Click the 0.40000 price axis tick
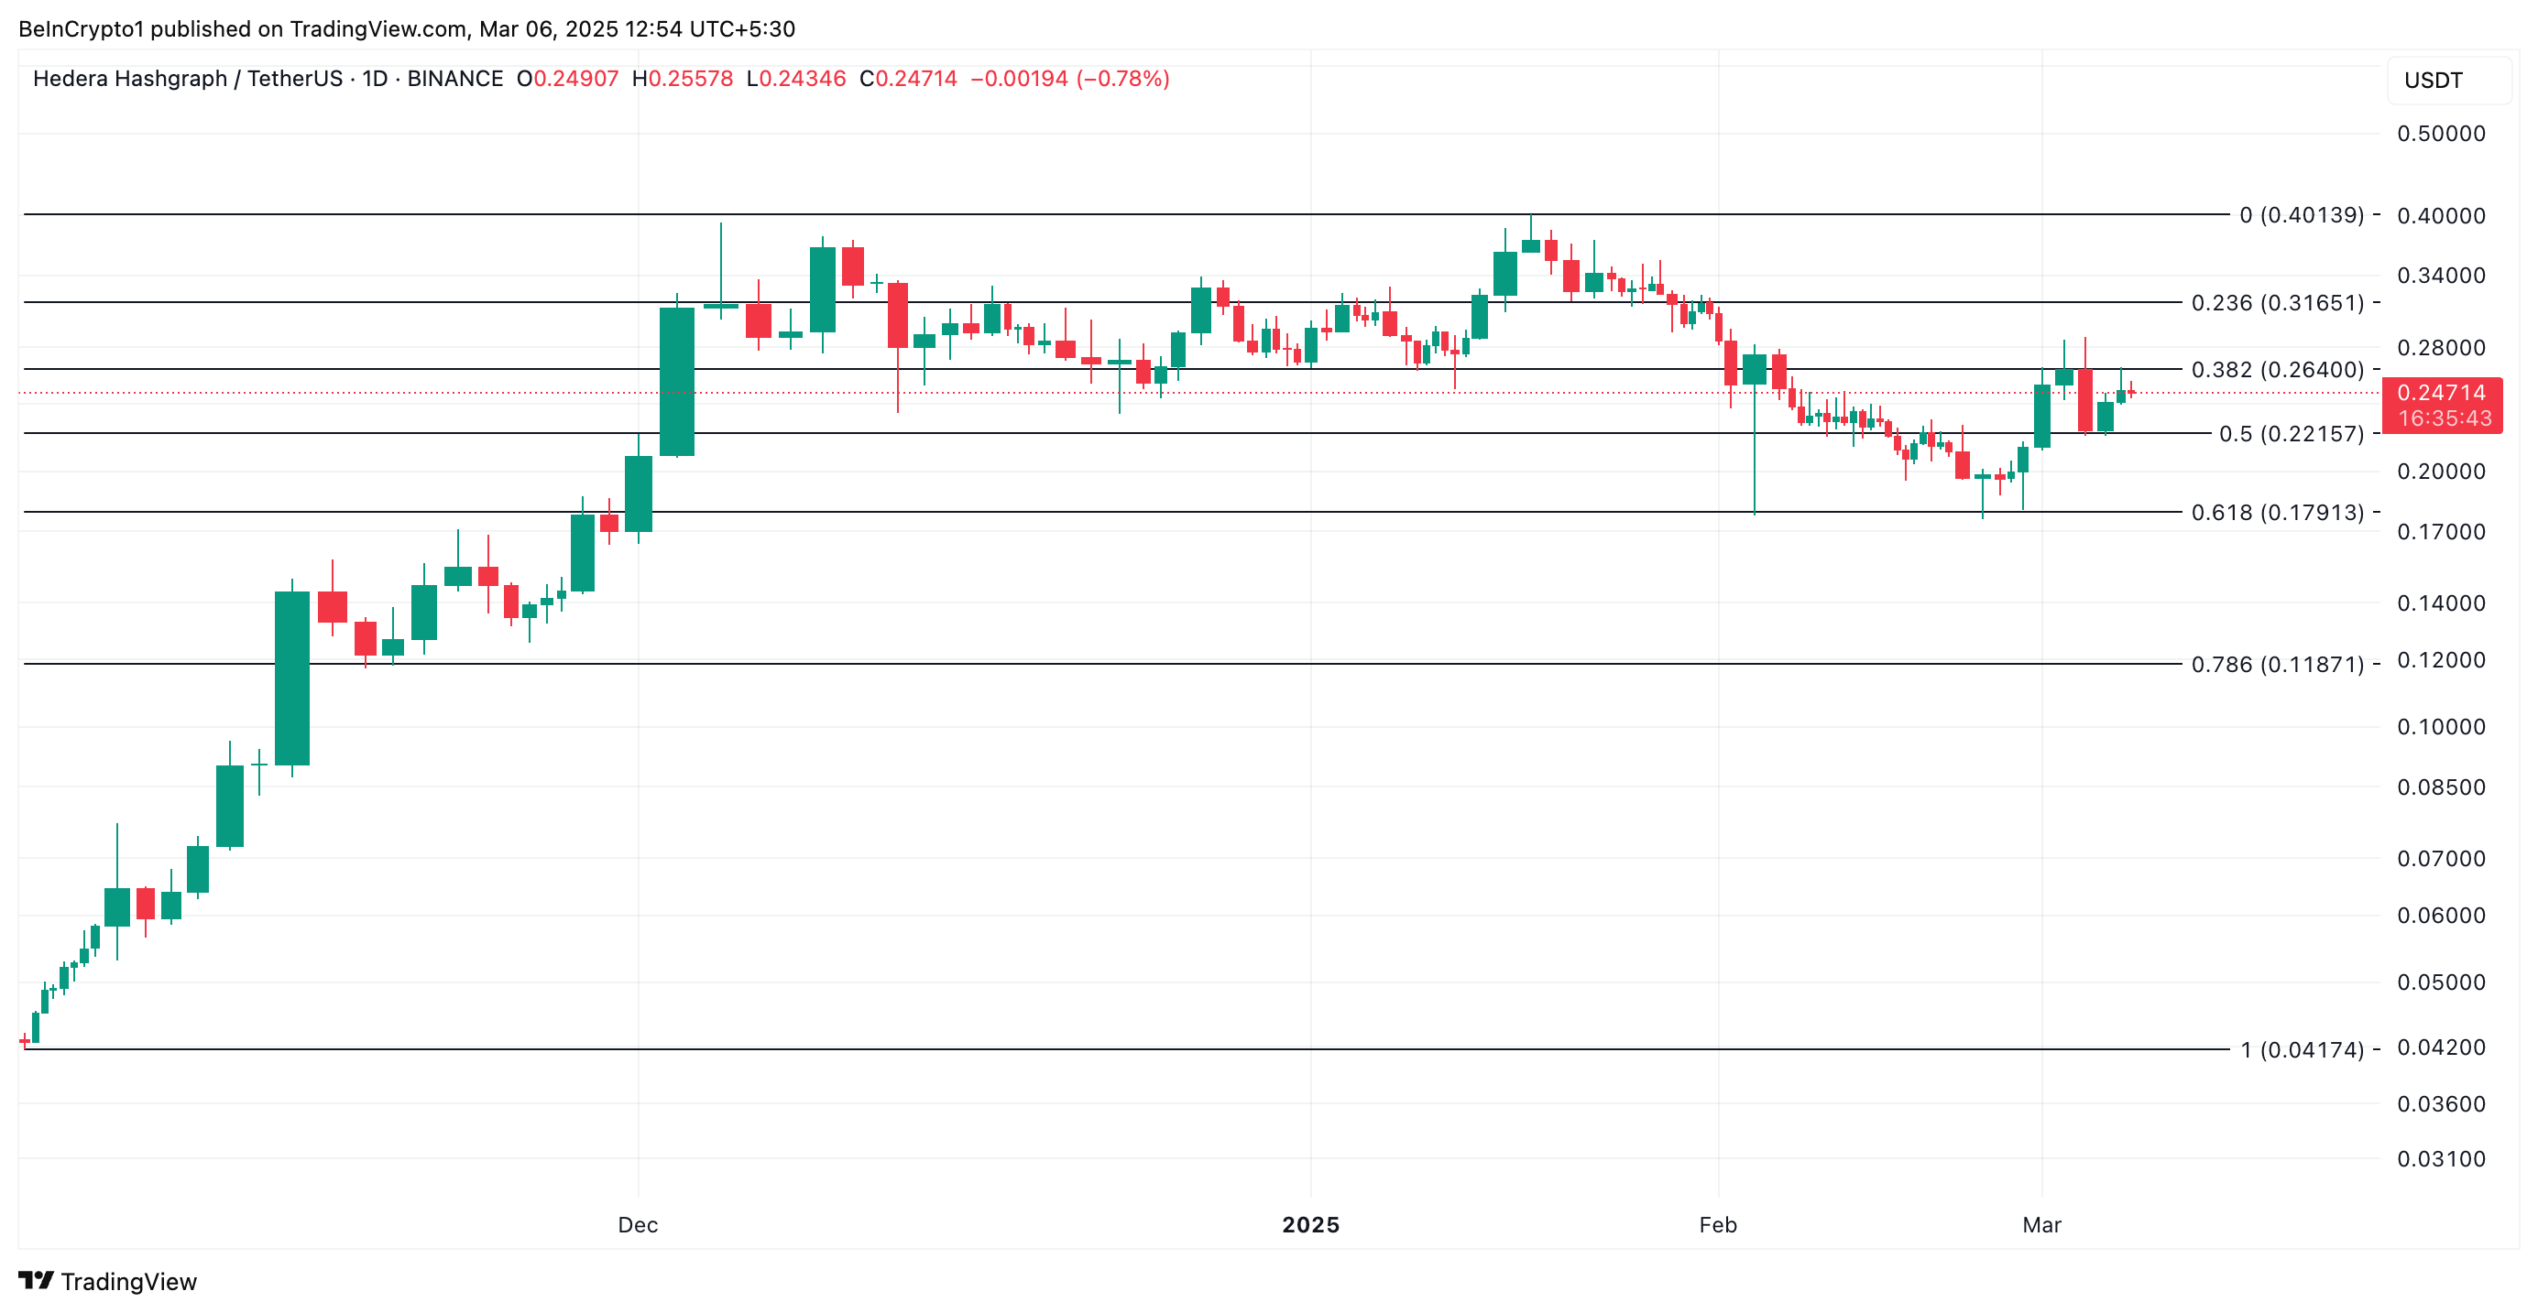 click(x=2441, y=215)
